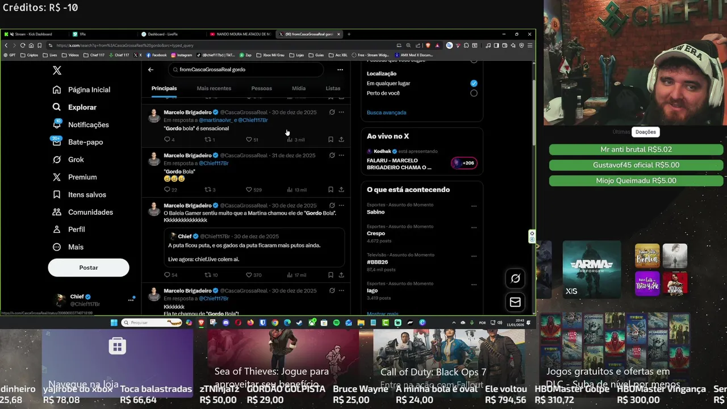The height and width of the screenshot is (409, 727).
Task: Open Guias bookmarks folder
Action: 316,55
